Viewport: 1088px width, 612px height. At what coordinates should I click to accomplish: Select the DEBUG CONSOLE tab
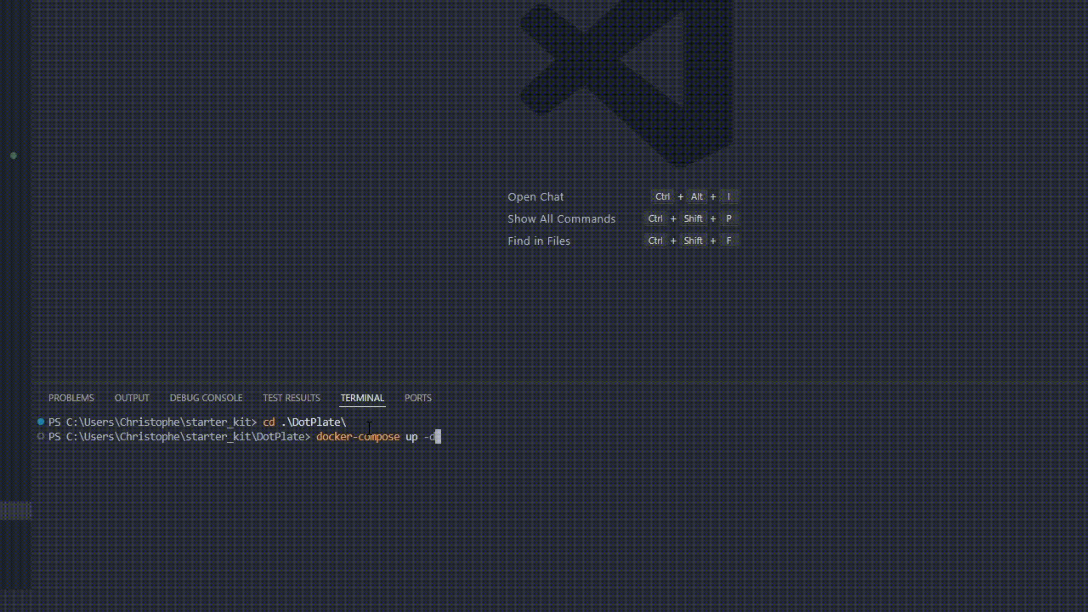pyautogui.click(x=206, y=398)
